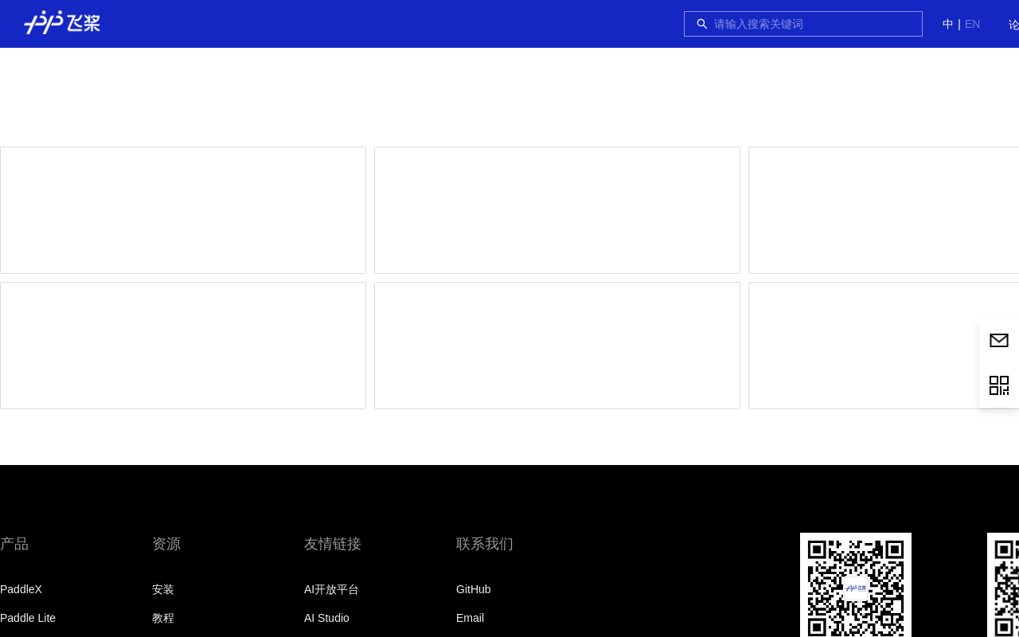The width and height of the screenshot is (1019, 637).
Task: Switch language to 中
Action: click(948, 24)
